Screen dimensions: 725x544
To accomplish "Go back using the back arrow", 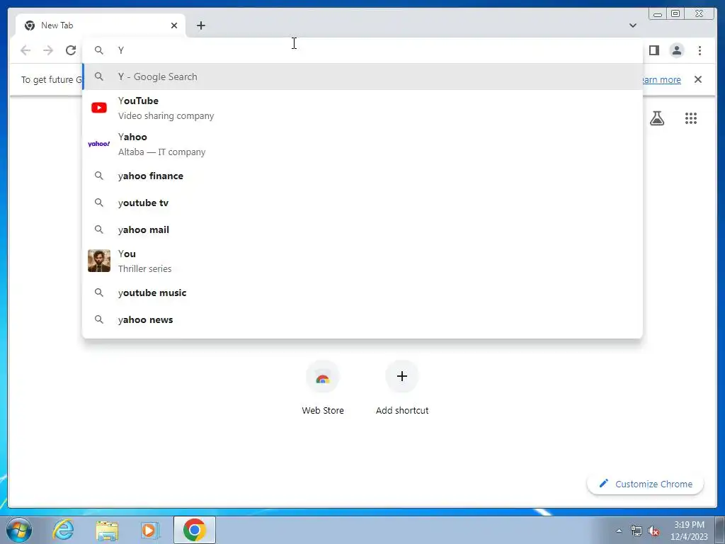I will pyautogui.click(x=25, y=50).
